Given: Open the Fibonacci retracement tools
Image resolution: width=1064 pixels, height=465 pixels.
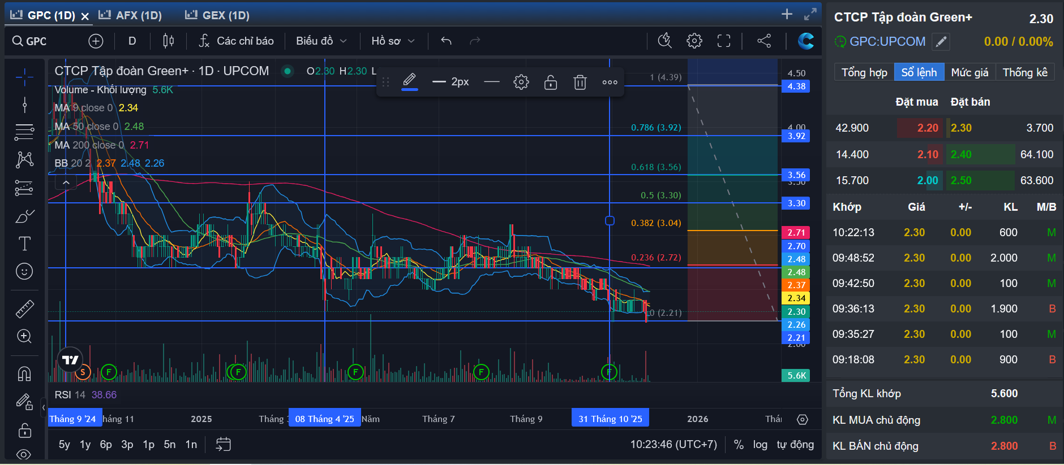Looking at the screenshot, I should click(x=24, y=132).
